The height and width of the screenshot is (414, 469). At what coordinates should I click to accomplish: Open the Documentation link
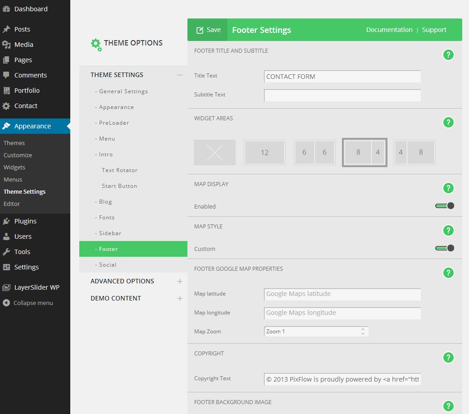(389, 30)
